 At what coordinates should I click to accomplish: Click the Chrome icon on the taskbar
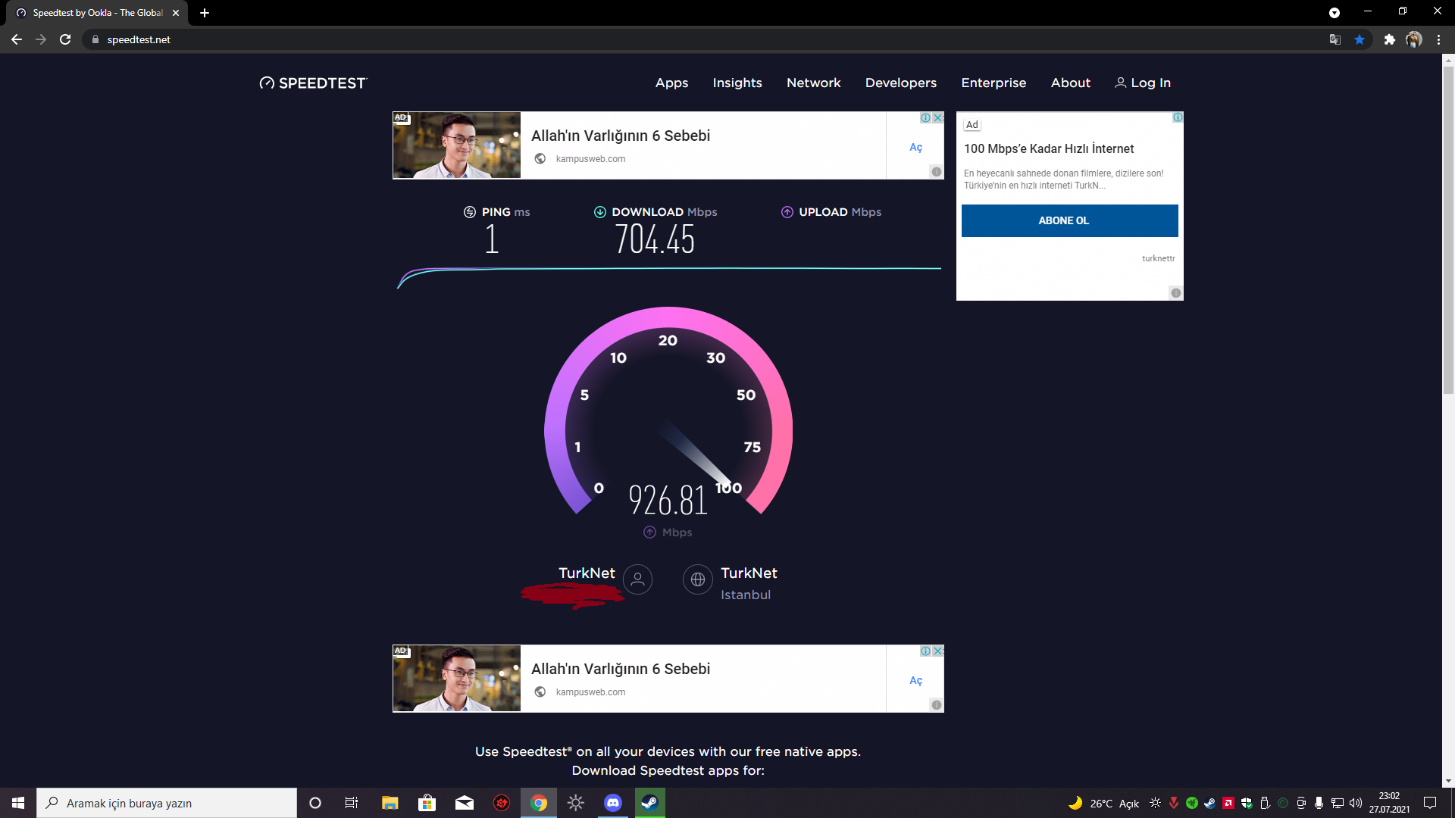point(539,803)
